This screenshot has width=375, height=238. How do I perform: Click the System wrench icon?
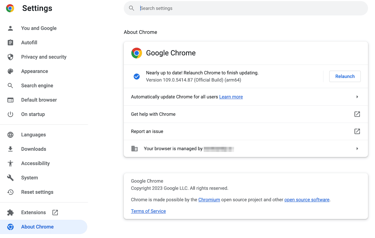10,178
